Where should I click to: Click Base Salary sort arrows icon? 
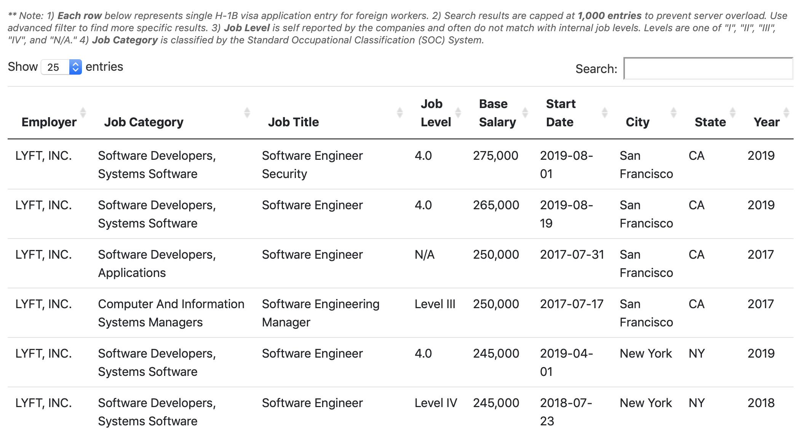click(x=525, y=113)
